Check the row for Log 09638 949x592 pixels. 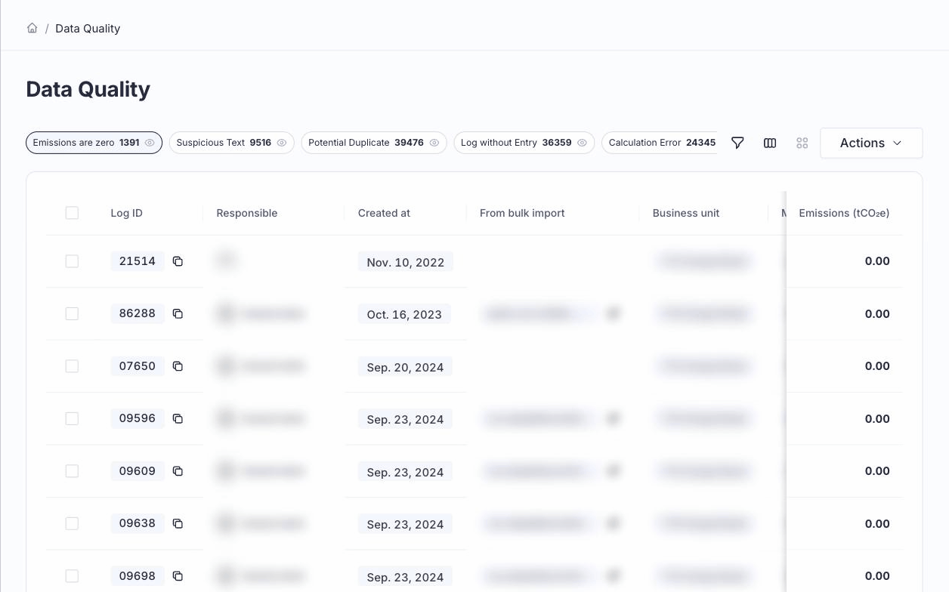[x=72, y=523]
